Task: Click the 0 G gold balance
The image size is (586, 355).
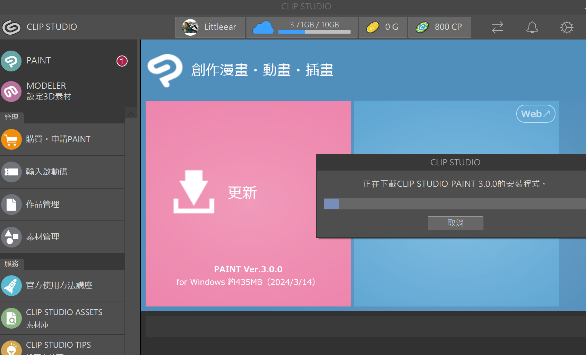Action: (391, 27)
